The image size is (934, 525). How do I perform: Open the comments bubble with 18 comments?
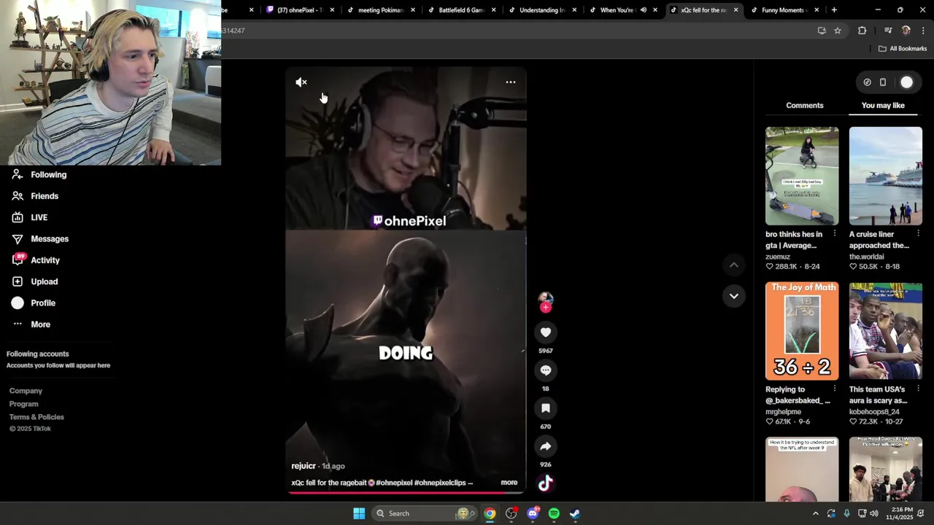pos(546,370)
